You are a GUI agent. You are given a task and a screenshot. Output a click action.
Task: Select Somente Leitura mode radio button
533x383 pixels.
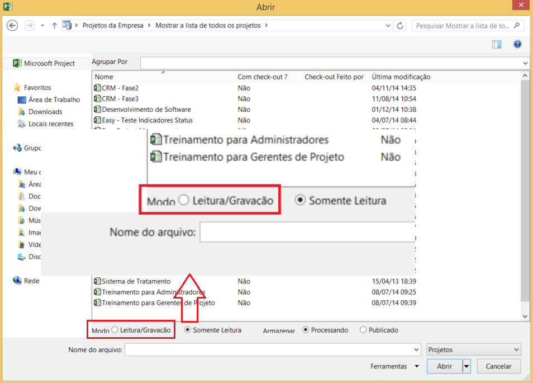point(187,329)
